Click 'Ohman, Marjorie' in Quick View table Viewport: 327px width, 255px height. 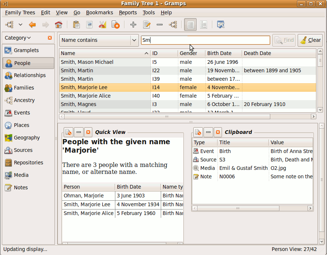pos(83,196)
